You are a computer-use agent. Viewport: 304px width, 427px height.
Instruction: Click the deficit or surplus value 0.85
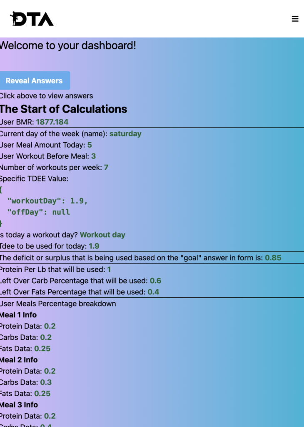273,258
